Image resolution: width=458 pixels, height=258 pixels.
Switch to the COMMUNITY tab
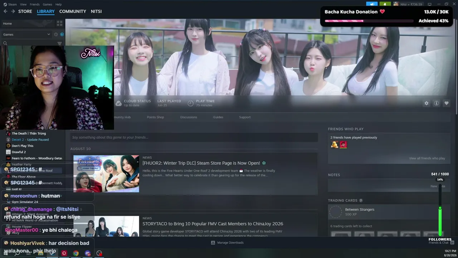(x=73, y=11)
